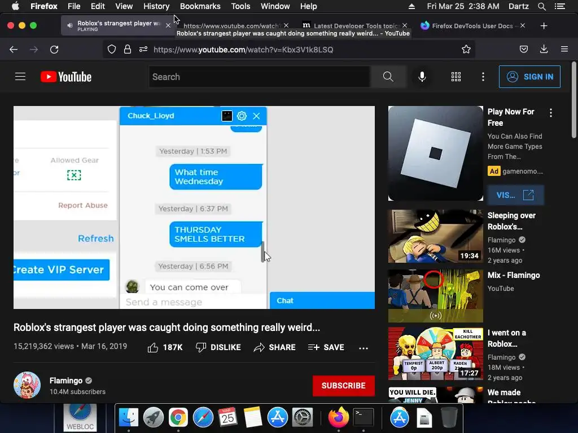Click the YouTube search magnifier button

pos(388,77)
